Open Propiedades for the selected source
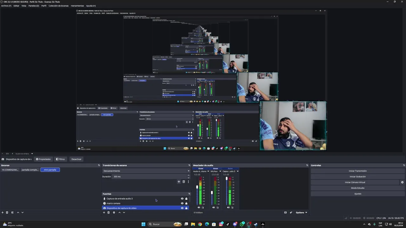The width and height of the screenshot is (406, 228). click(x=43, y=159)
